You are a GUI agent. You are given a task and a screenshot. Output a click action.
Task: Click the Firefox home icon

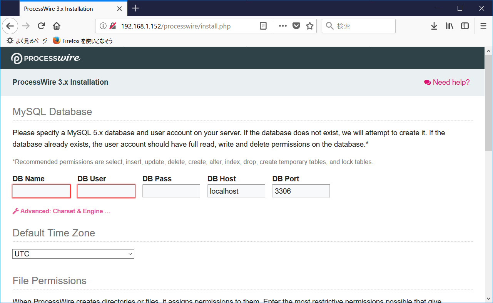coord(57,26)
